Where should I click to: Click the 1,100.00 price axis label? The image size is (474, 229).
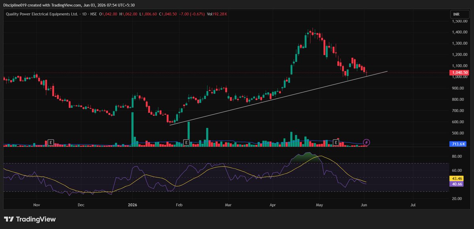pyautogui.click(x=460, y=66)
